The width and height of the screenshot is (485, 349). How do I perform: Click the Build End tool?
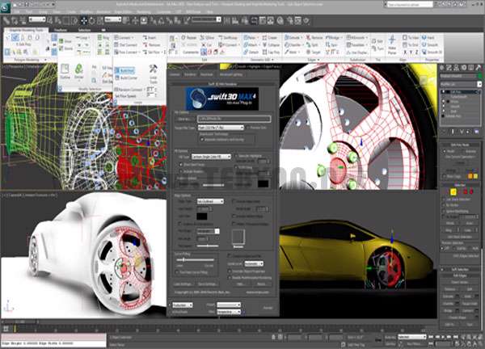[124, 70]
